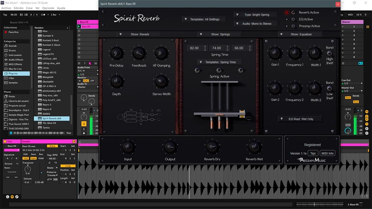Open the Audio To Master dropdown
Viewport: 372px width, 209px height.
coord(88,87)
